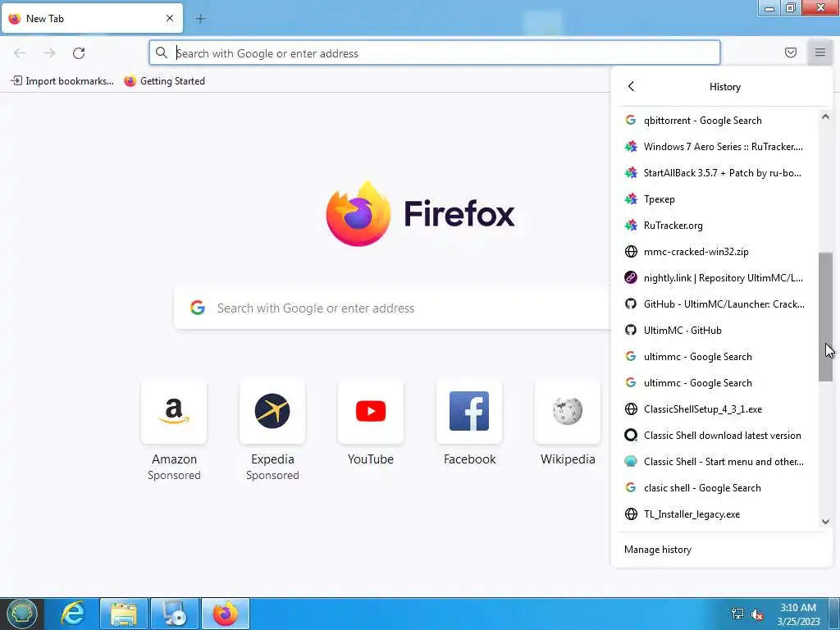Open the computer/disc program taskbar icon
The height and width of the screenshot is (630, 840).
(175, 614)
